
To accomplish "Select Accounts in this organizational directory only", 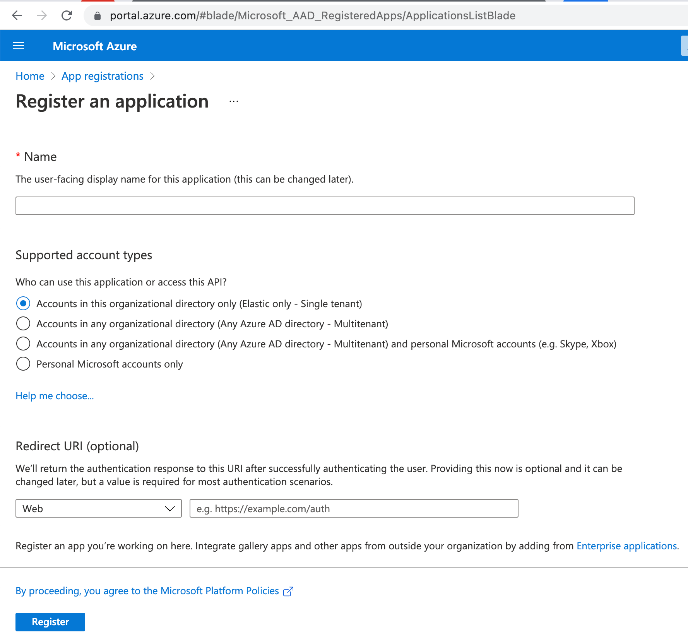I will click(23, 304).
